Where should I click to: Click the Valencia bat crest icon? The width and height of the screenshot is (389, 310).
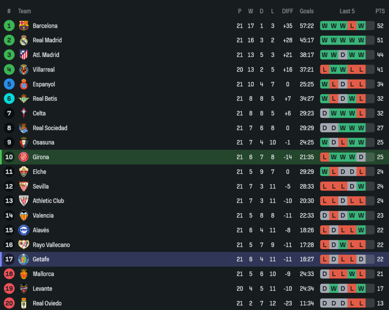tap(24, 215)
